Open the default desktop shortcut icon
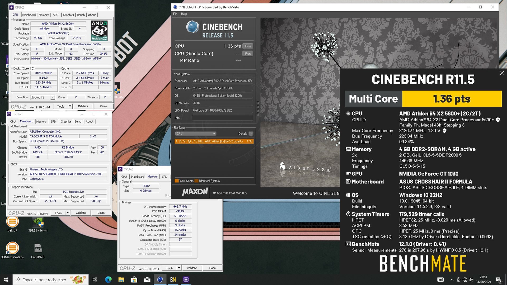The height and width of the screenshot is (285, 507). (x=12, y=224)
